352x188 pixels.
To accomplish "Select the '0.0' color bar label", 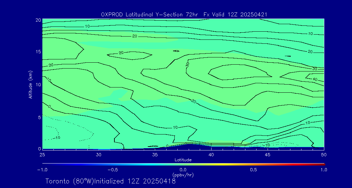I will click(x=183, y=170).
